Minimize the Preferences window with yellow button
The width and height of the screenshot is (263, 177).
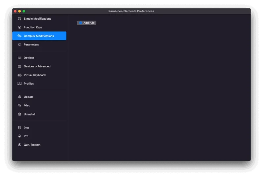click(20, 11)
